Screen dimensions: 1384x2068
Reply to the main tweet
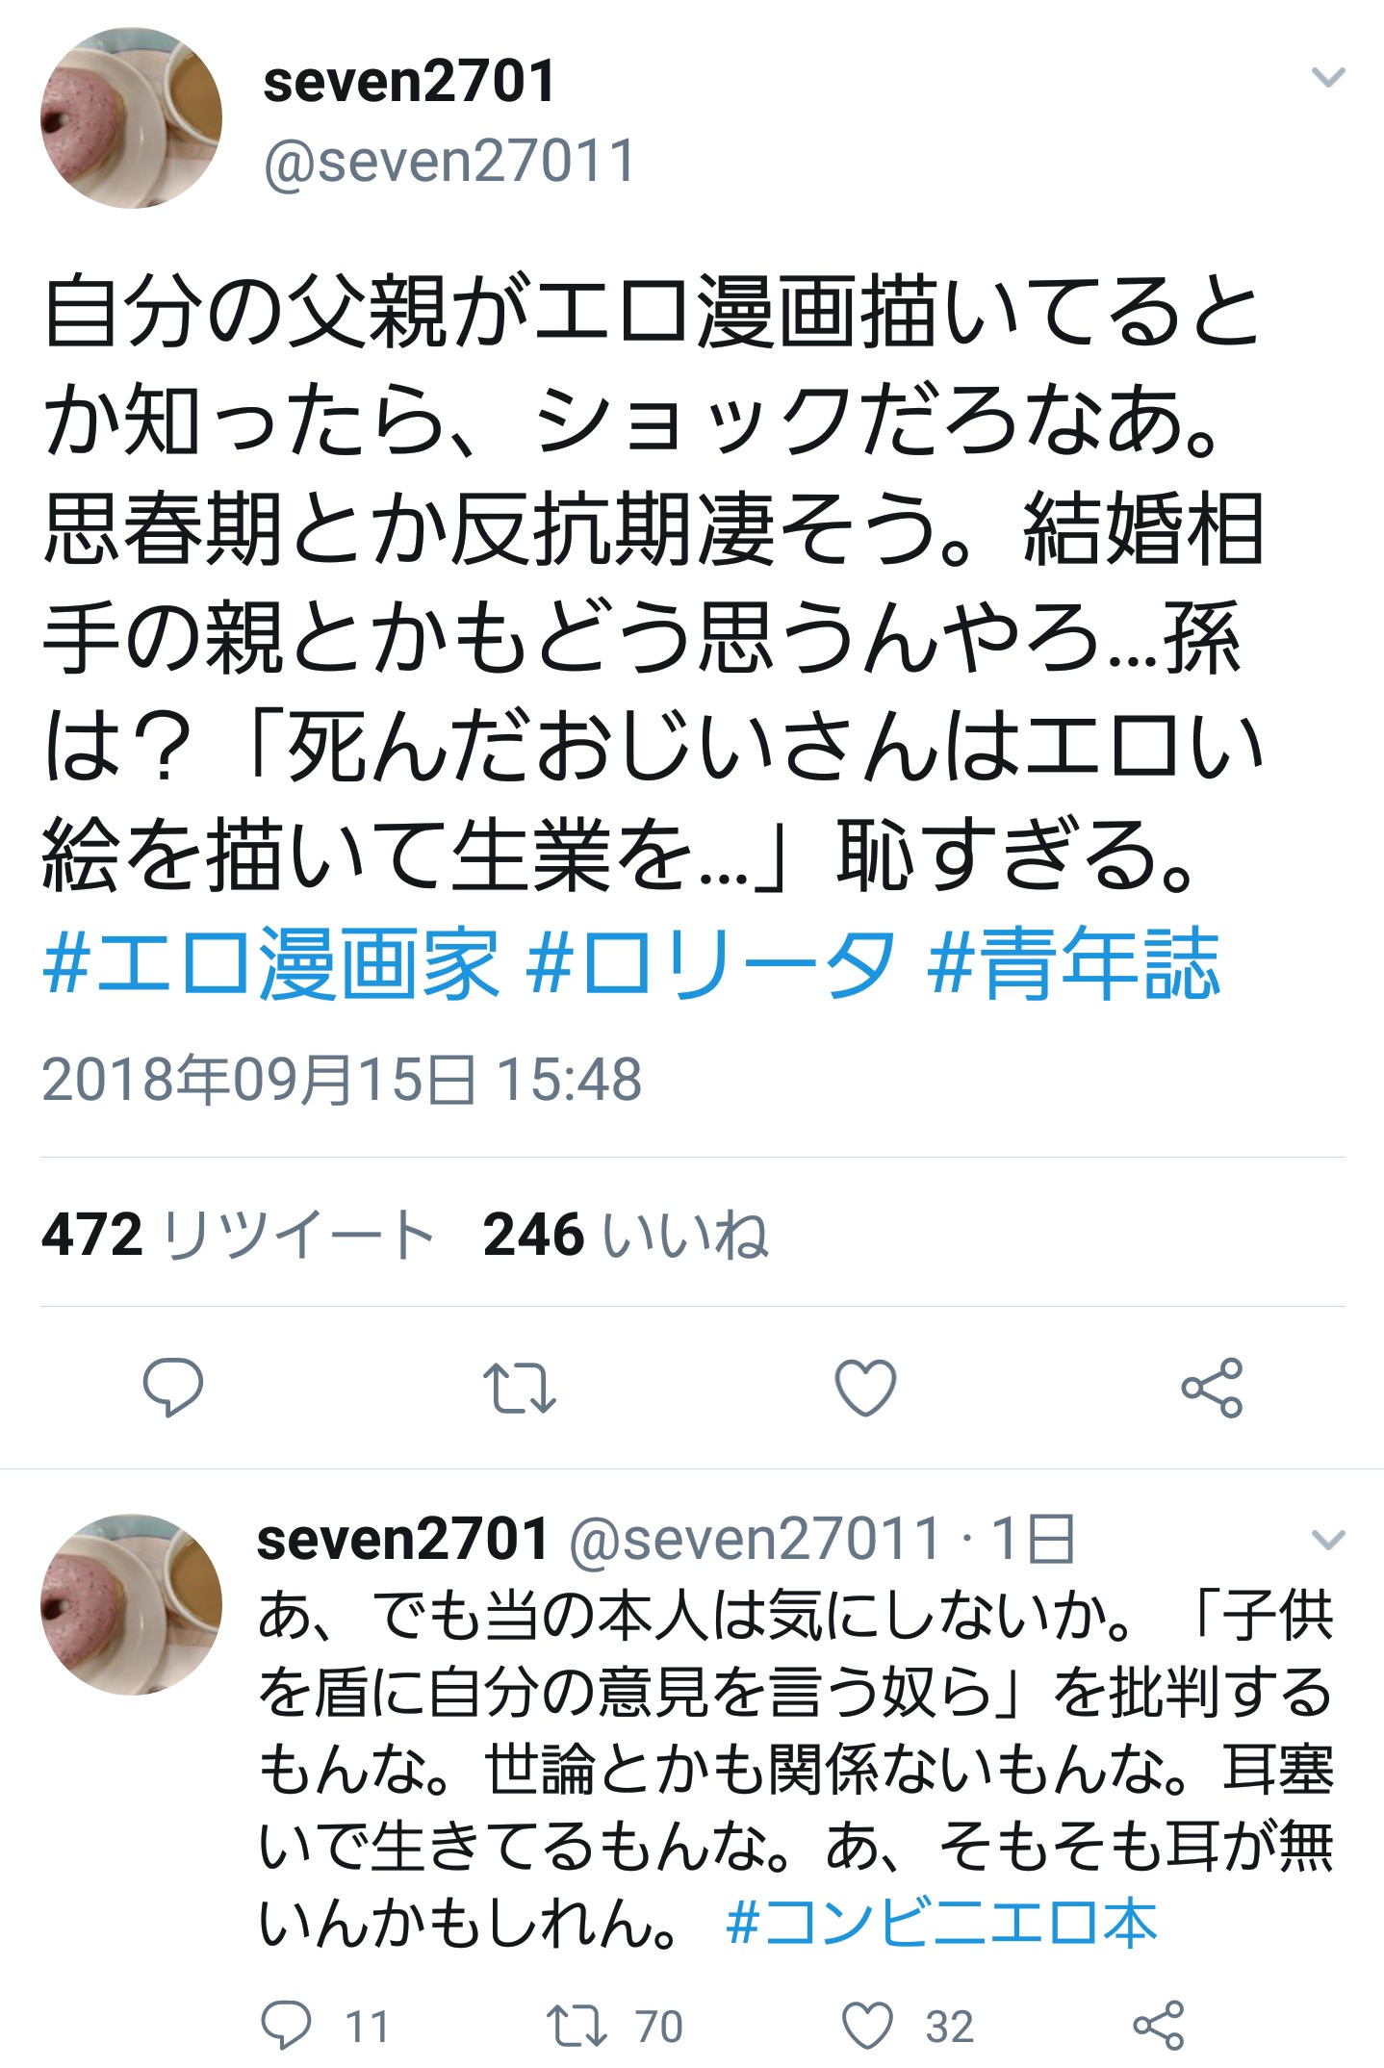(173, 1387)
